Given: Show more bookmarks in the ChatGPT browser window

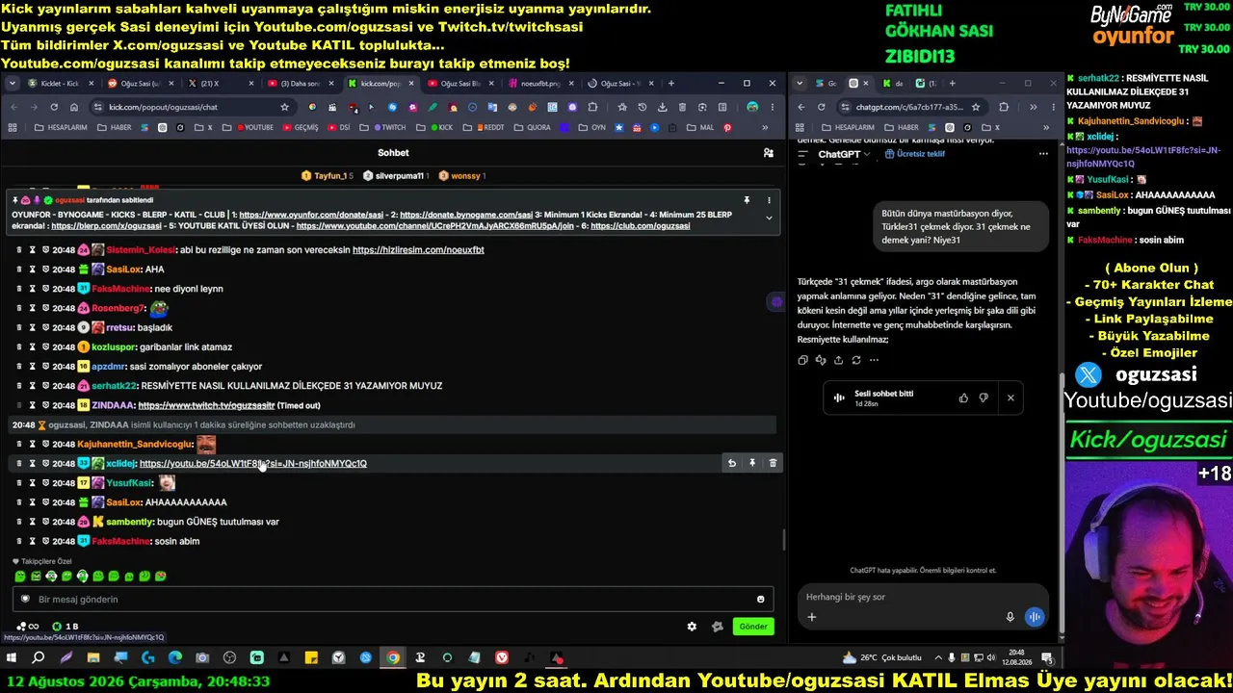Looking at the screenshot, I should 1046,127.
